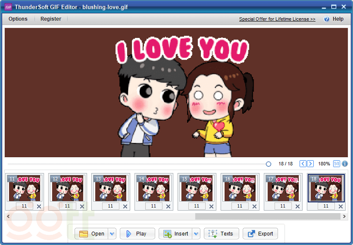Click the next frame arrow button

(x=311, y=164)
